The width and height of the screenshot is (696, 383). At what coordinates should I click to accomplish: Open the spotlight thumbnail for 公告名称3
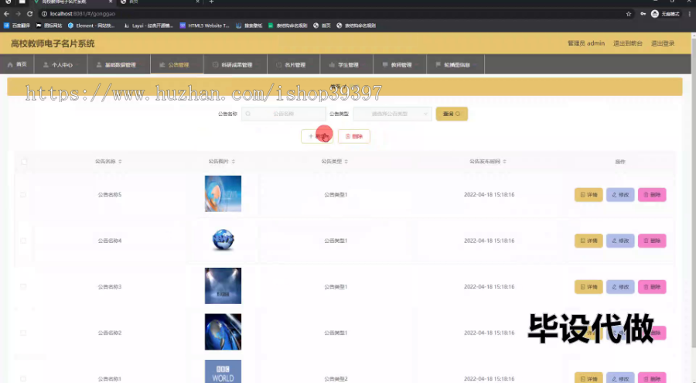[223, 286]
